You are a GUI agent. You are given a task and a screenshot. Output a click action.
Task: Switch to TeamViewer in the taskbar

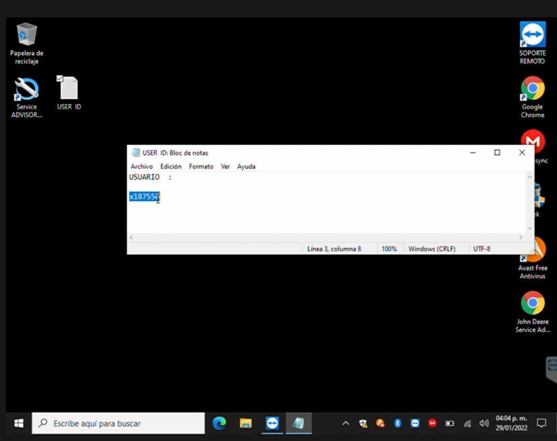click(272, 423)
